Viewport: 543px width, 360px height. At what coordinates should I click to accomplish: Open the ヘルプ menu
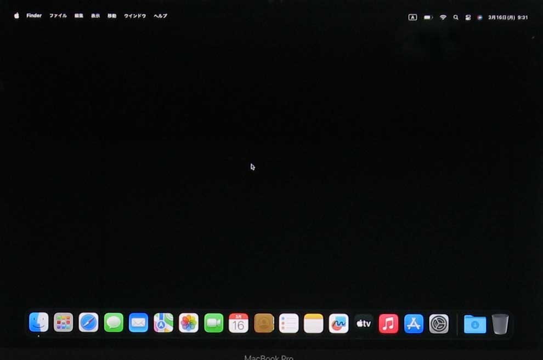coord(160,16)
